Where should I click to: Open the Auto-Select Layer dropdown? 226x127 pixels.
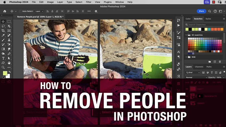coord(39,11)
